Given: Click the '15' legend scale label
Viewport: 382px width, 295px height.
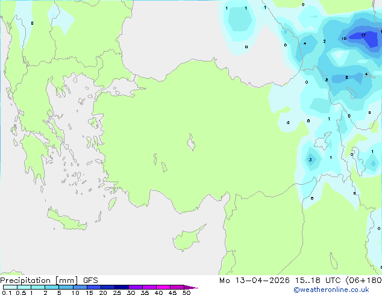Looking at the screenshot, I should click(89, 293).
